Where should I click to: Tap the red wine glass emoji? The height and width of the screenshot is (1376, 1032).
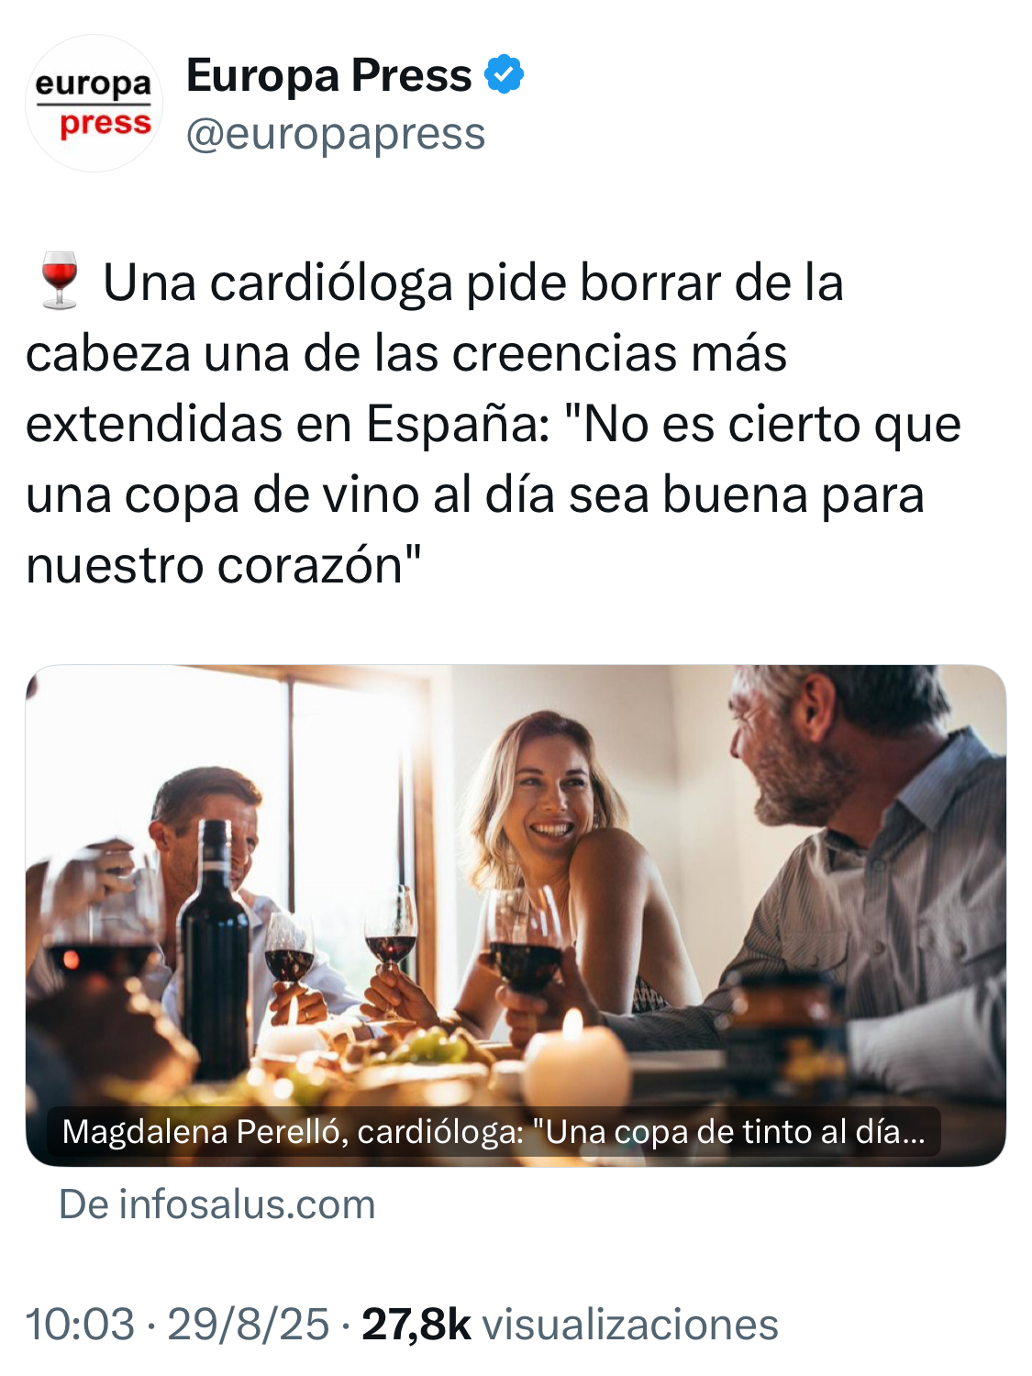(x=60, y=281)
